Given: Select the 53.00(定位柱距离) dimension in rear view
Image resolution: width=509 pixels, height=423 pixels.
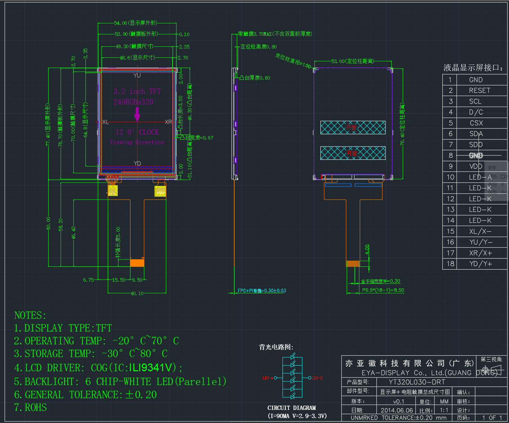Looking at the screenshot, I should (353, 61).
